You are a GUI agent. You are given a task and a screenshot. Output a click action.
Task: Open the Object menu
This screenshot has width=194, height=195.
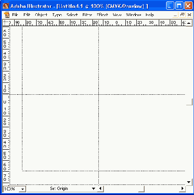(x=41, y=15)
